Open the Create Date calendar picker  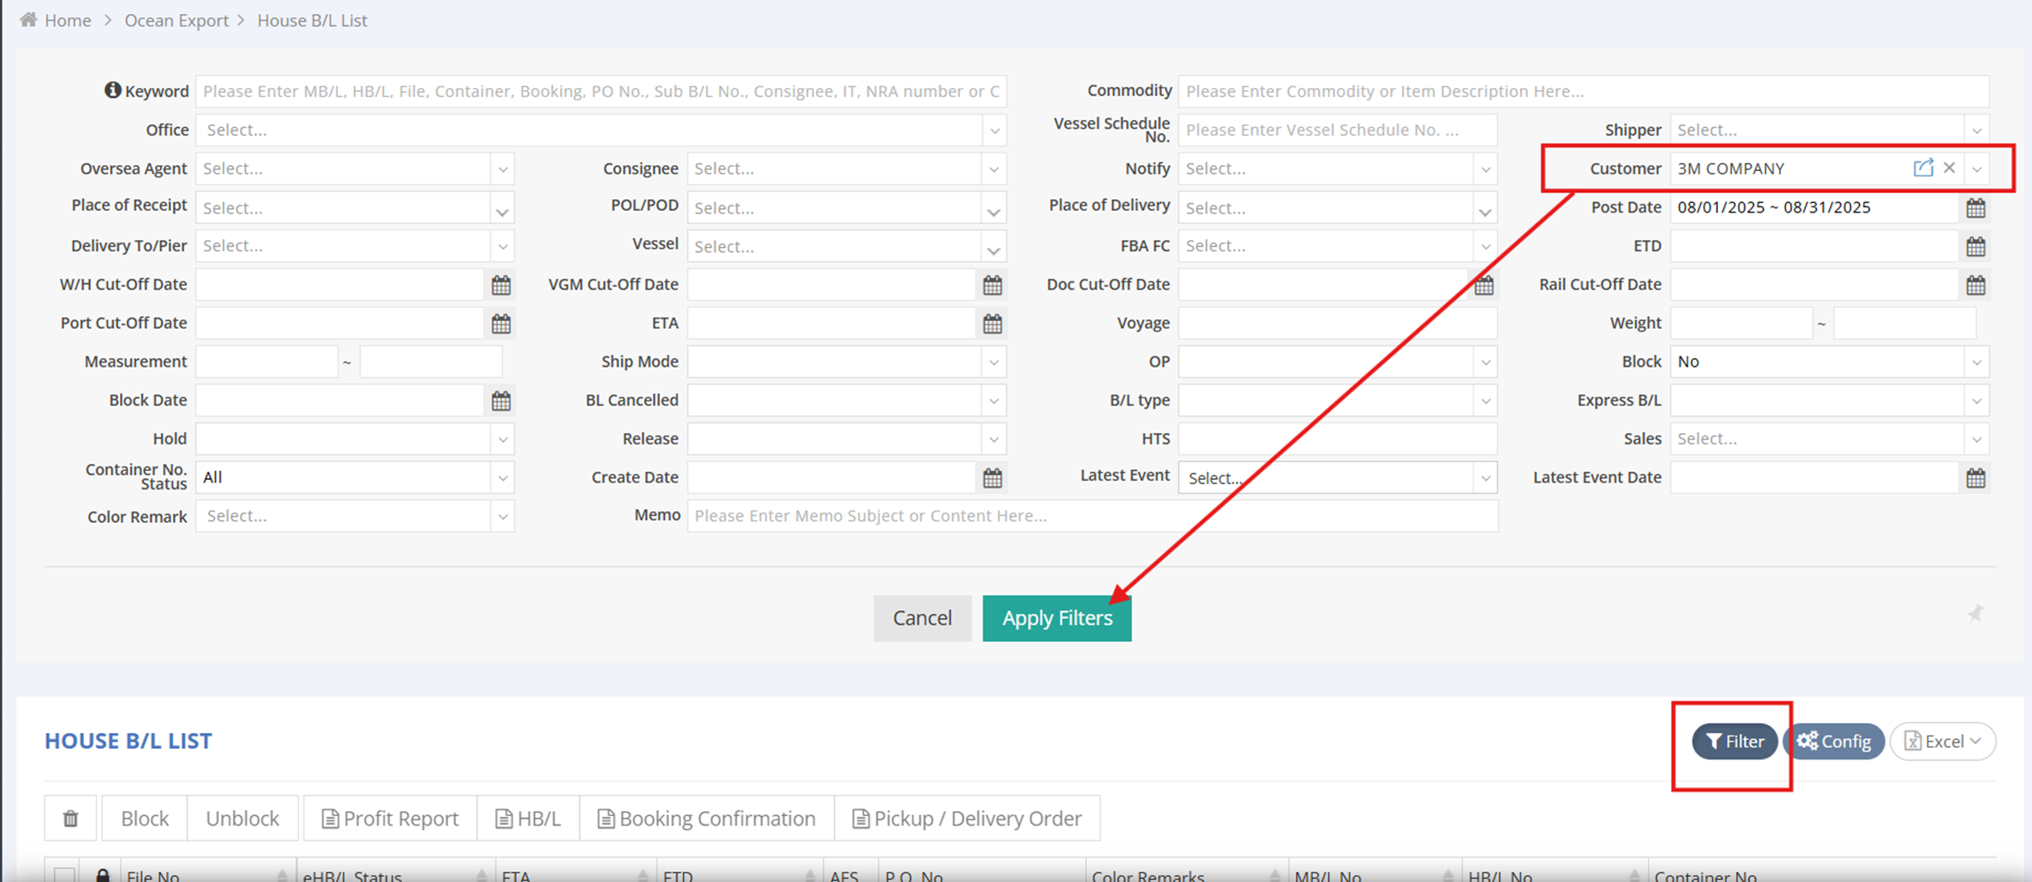(992, 478)
